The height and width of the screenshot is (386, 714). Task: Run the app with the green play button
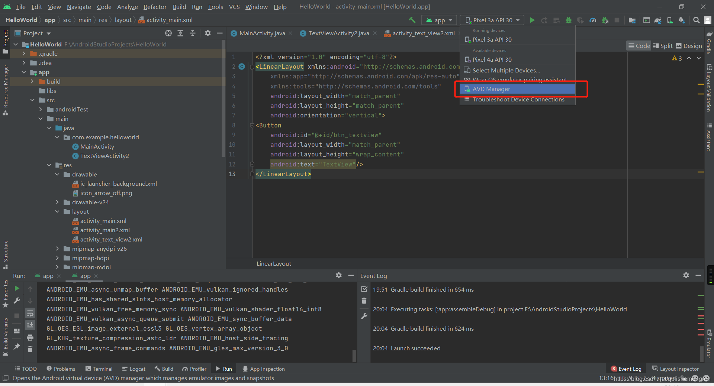tap(532, 20)
